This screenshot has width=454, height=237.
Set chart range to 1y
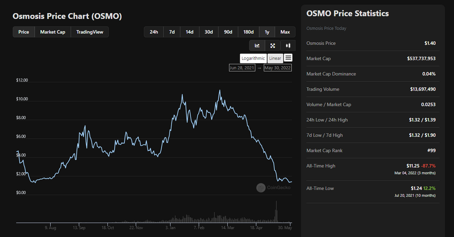click(267, 32)
